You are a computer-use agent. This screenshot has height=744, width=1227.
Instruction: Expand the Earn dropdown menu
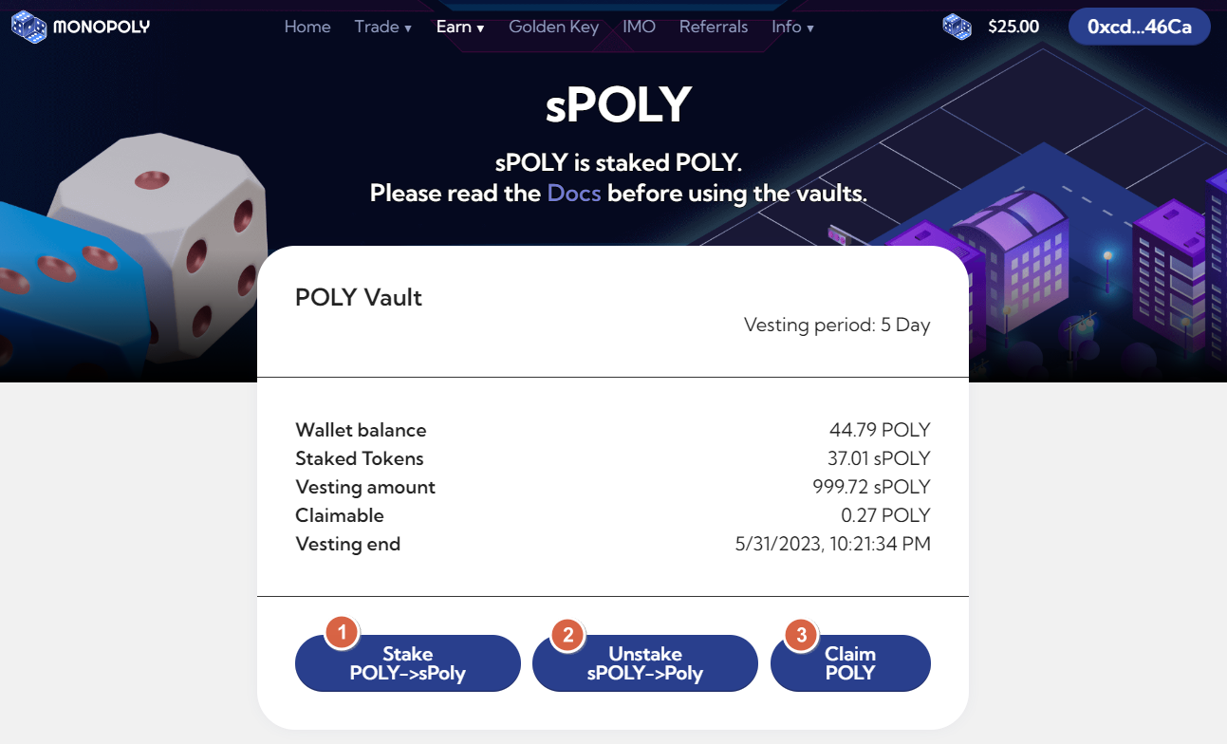[x=460, y=27]
